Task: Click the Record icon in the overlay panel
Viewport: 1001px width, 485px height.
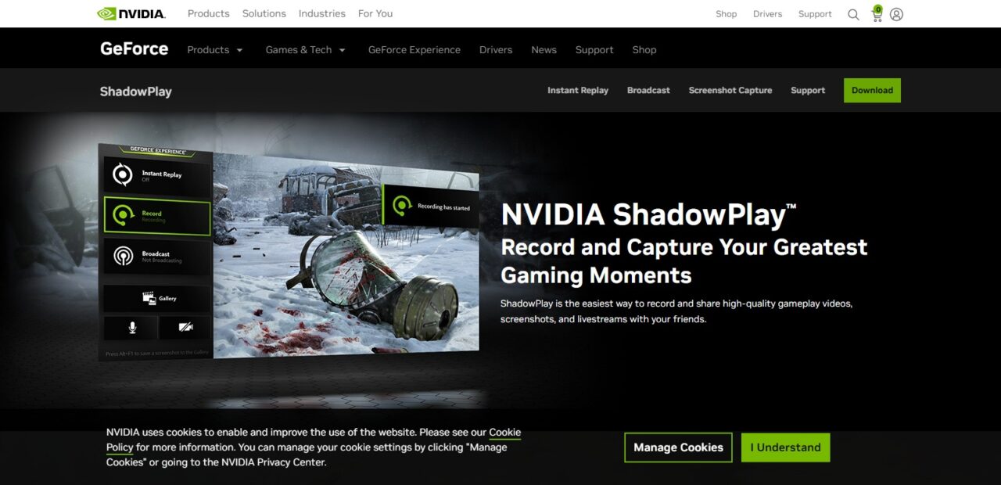Action: [x=123, y=215]
